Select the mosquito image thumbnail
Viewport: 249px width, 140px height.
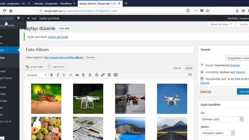(x=46, y=98)
